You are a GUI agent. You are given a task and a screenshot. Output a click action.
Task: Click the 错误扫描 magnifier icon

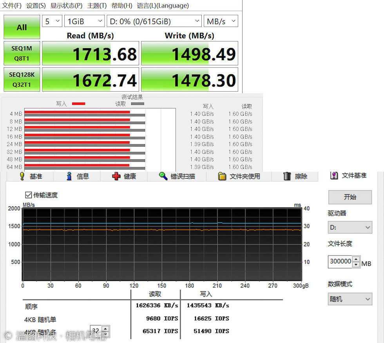point(163,176)
